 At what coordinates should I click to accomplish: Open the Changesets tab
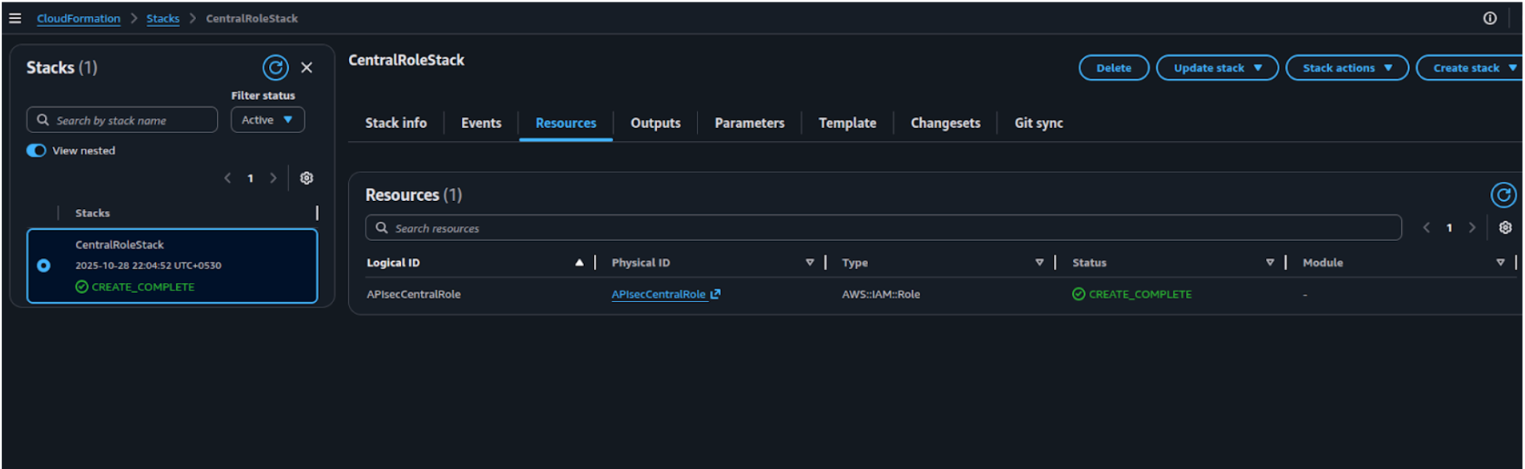point(945,123)
